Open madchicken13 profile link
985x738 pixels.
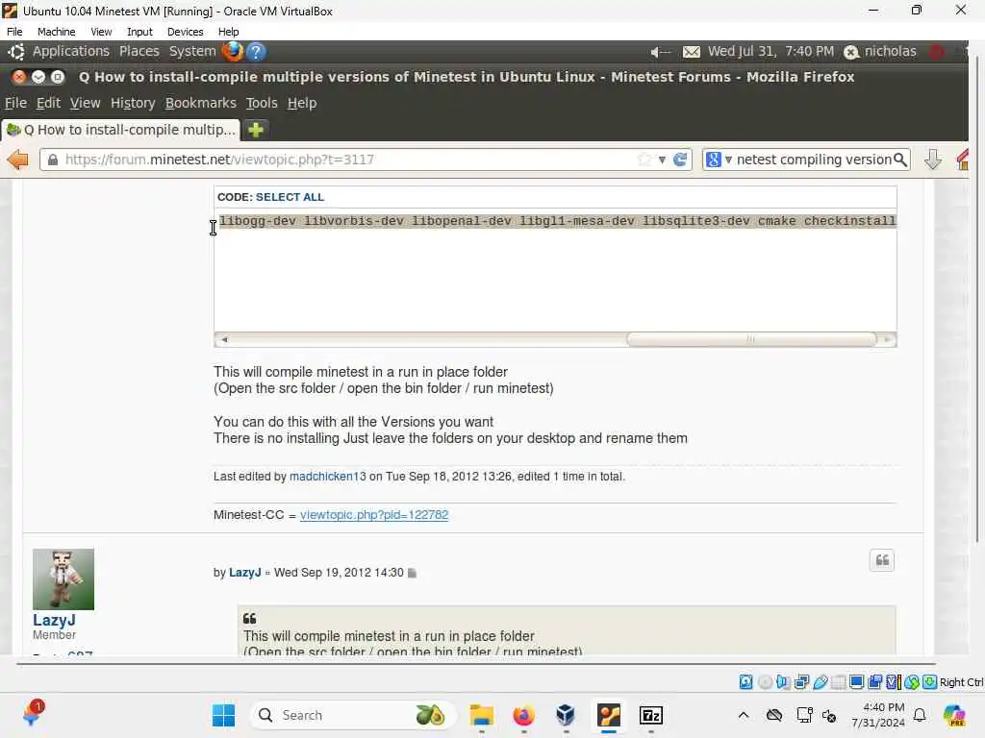pos(327,477)
